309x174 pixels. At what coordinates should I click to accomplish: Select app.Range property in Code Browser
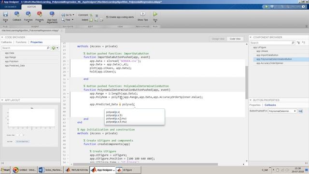11,57
